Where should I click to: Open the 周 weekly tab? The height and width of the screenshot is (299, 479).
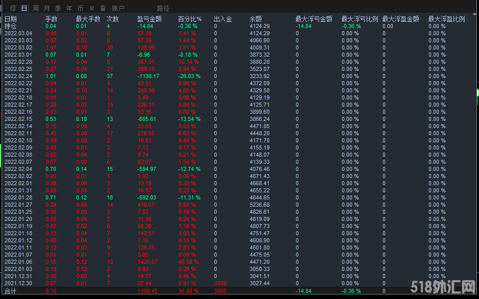click(35, 8)
